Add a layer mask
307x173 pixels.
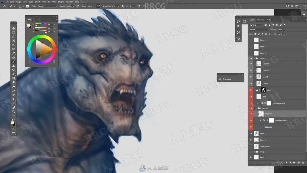(x=286, y=162)
